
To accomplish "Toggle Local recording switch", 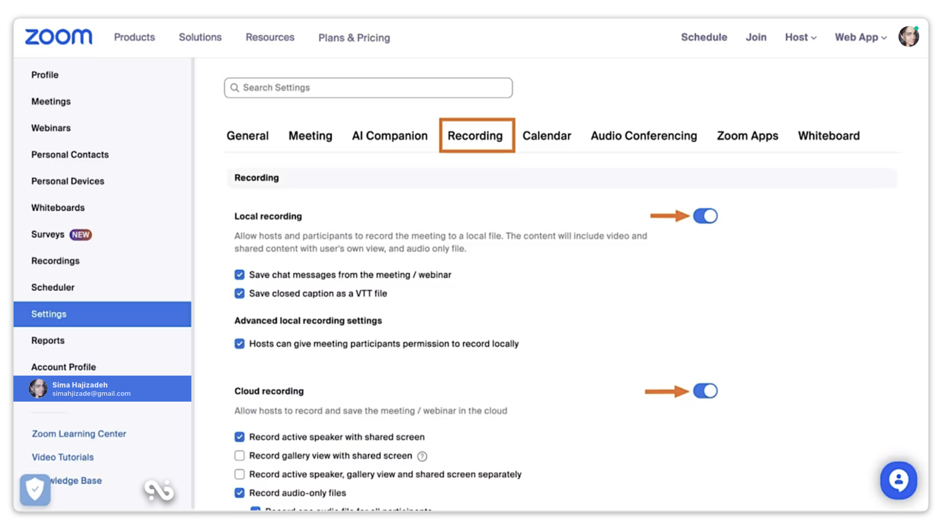I will pos(705,216).
